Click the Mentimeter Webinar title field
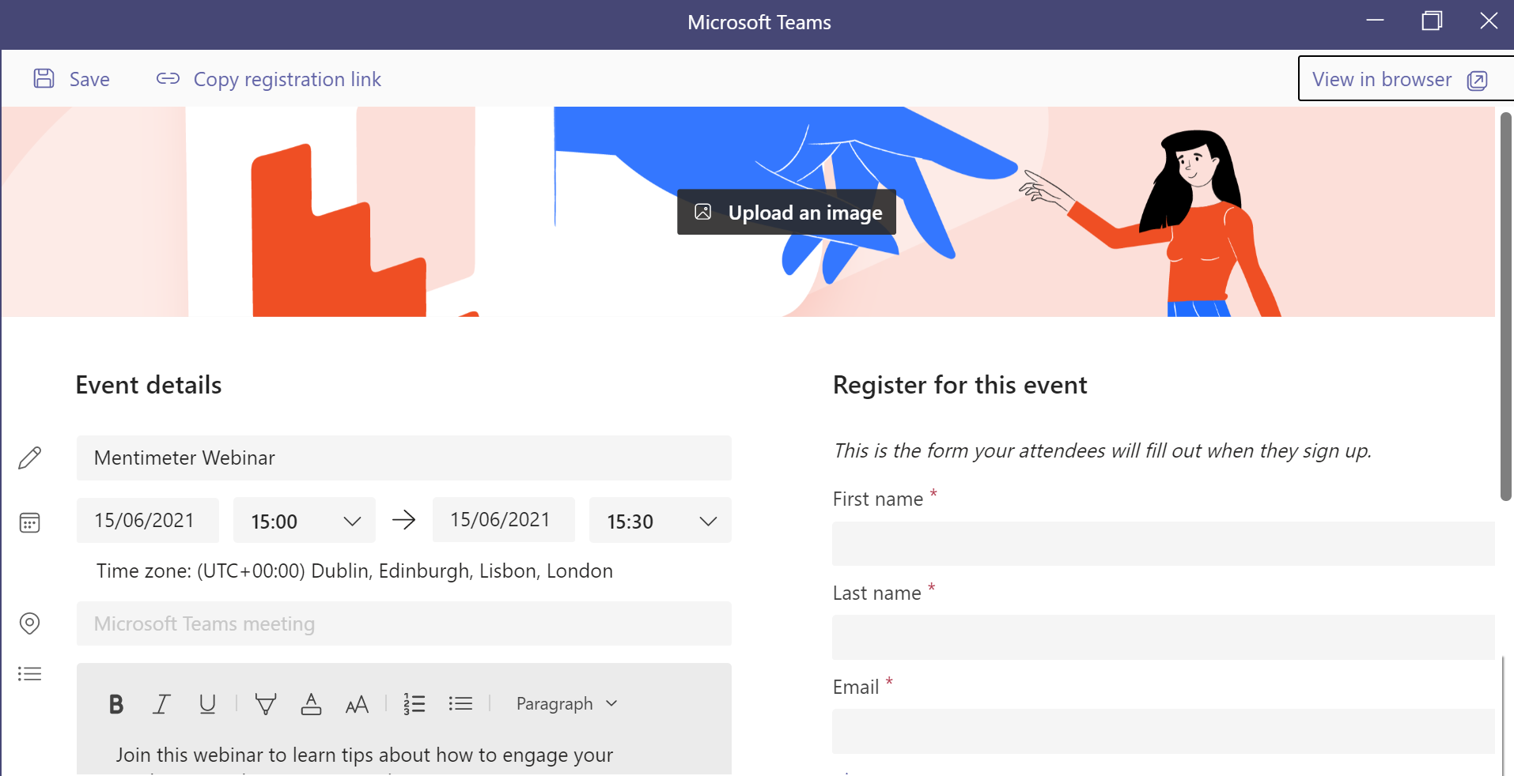The image size is (1514, 776). [404, 458]
